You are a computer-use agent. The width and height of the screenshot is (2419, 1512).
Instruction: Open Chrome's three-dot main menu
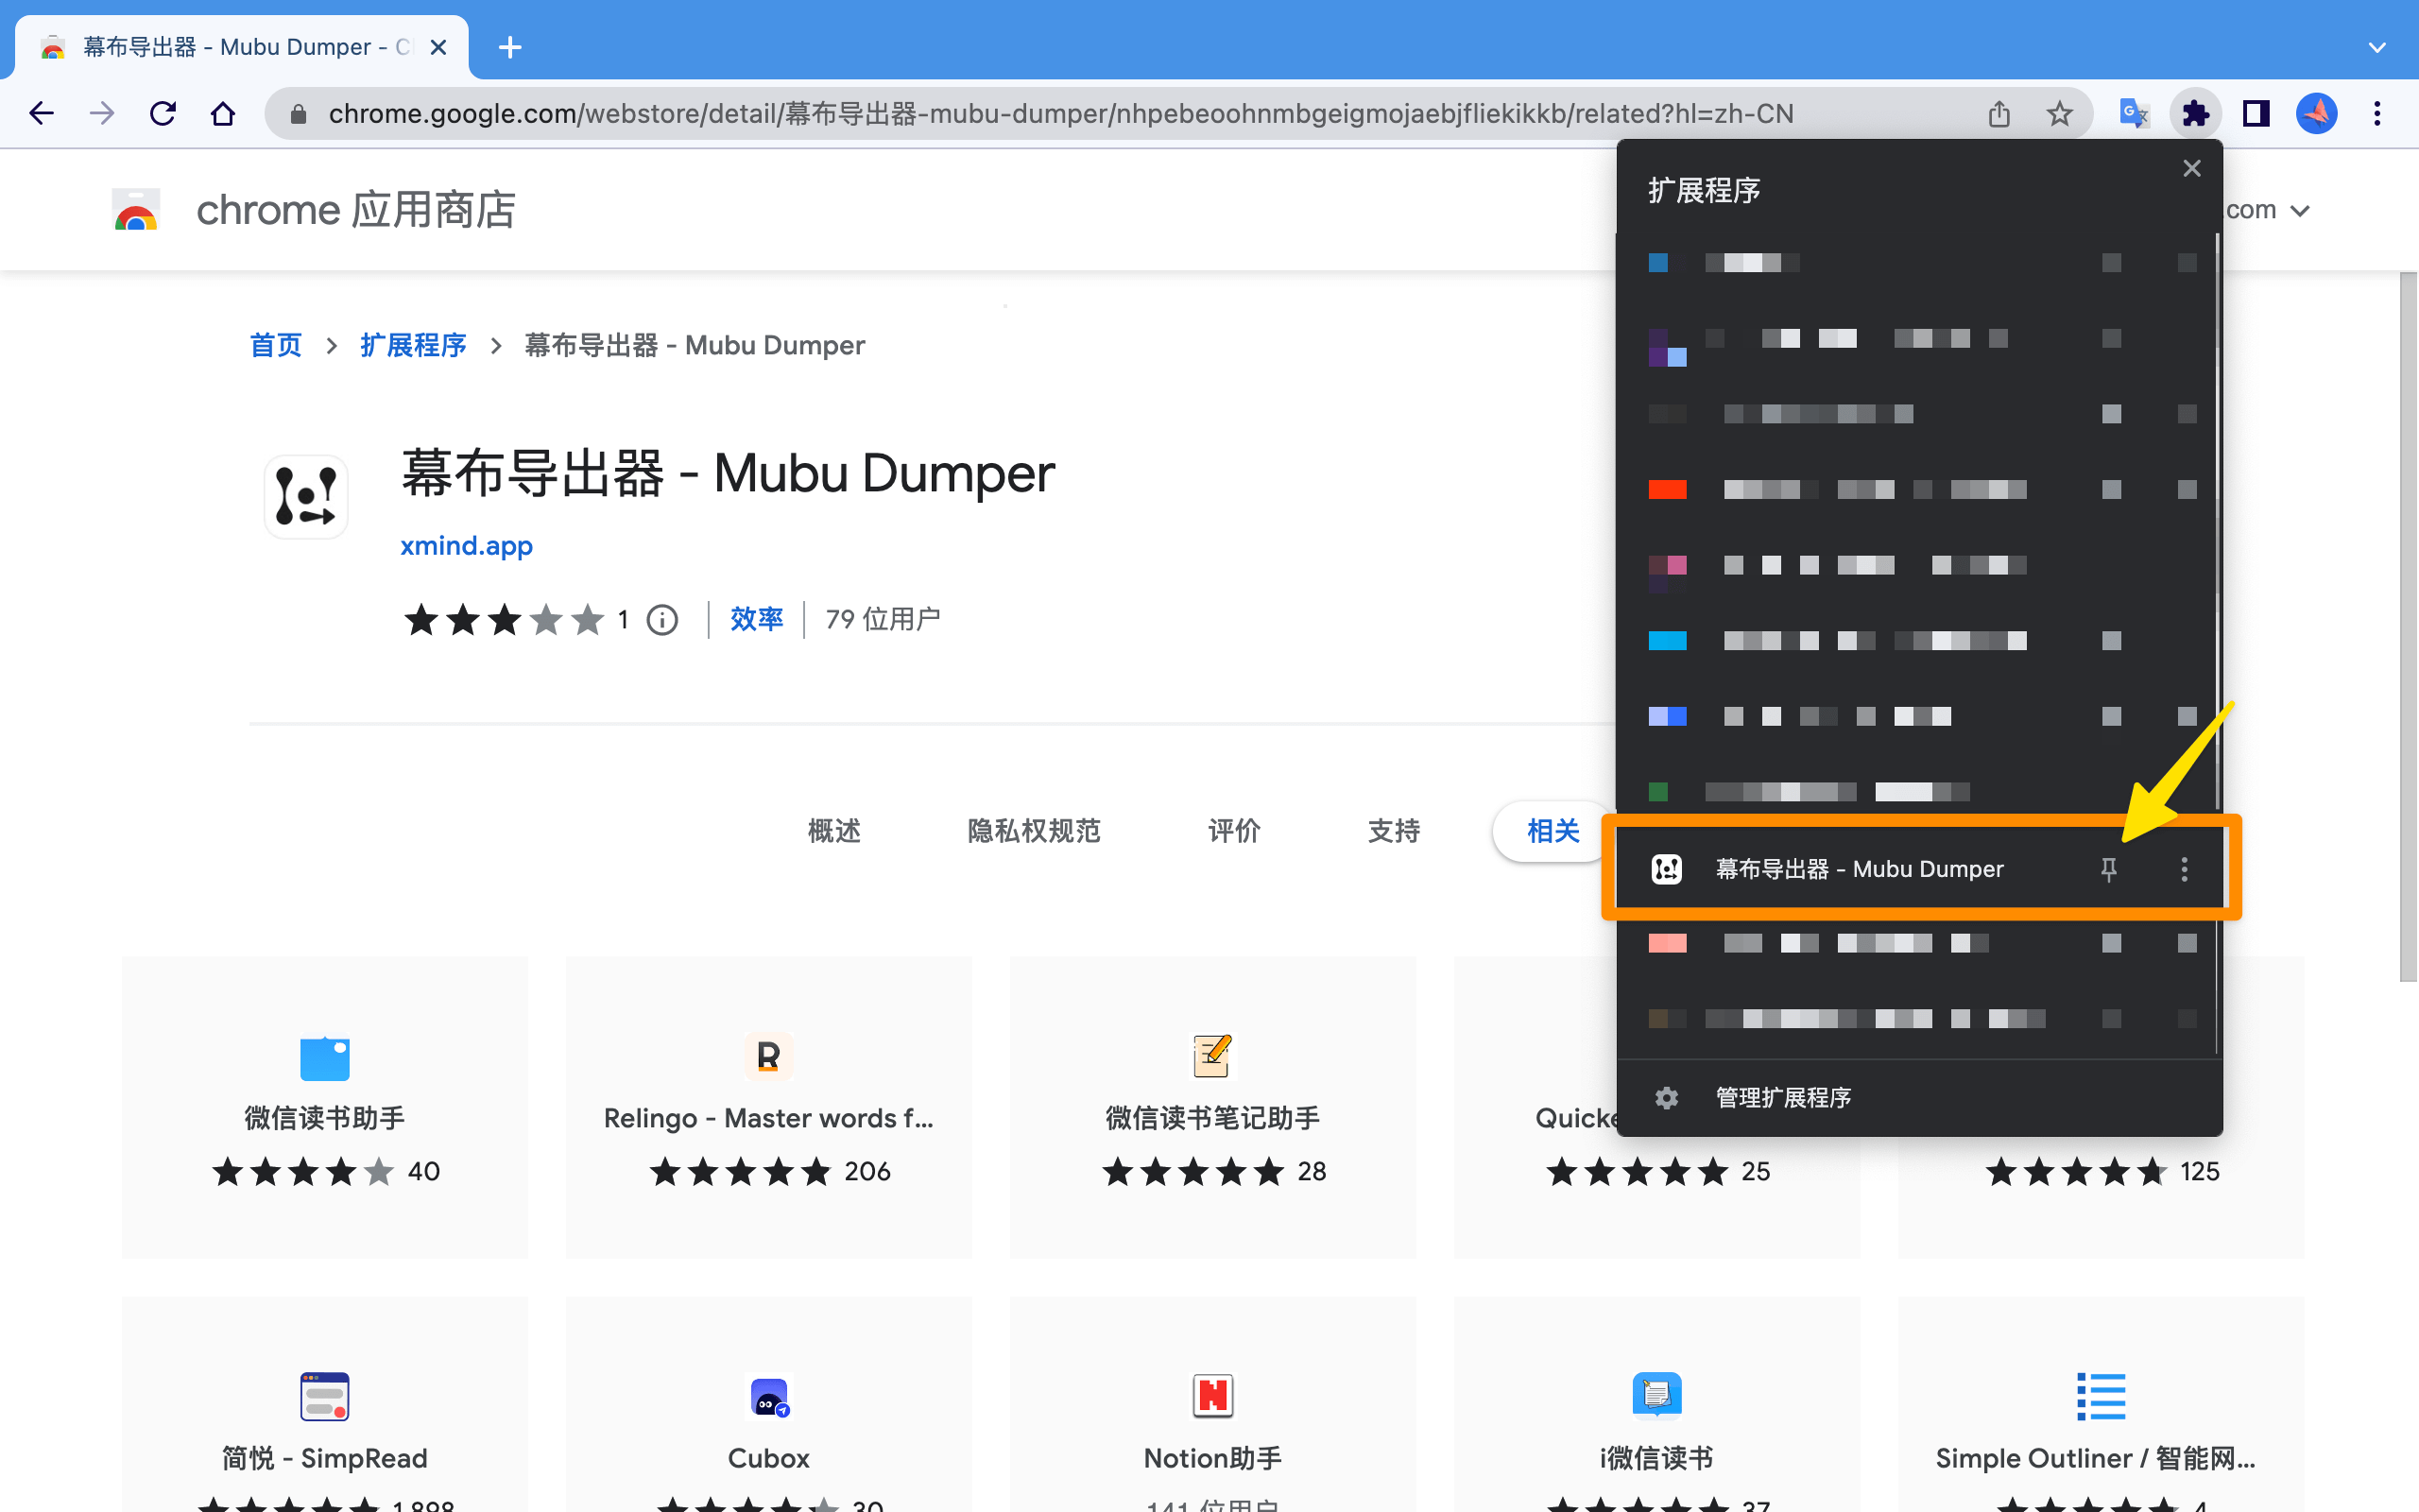(2377, 113)
